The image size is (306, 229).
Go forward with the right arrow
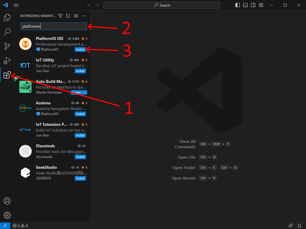point(97,5)
